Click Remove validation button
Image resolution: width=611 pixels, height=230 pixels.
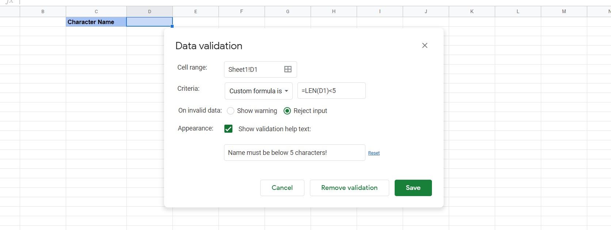[349, 188]
